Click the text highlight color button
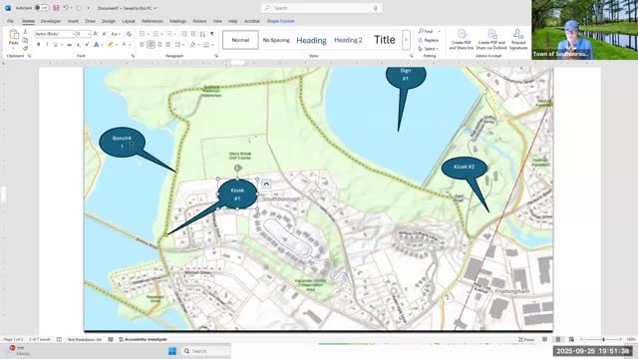 111,44
